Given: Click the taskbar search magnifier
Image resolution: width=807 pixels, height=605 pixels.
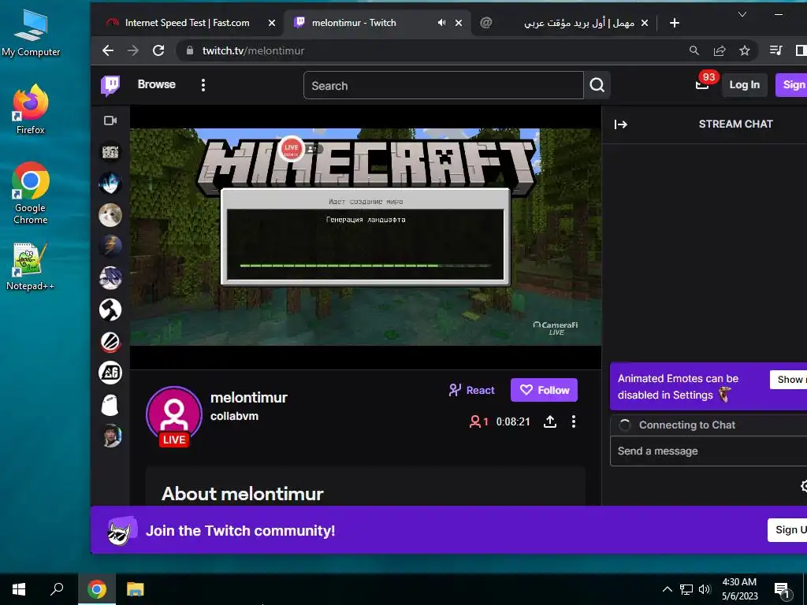Looking at the screenshot, I should tap(57, 589).
